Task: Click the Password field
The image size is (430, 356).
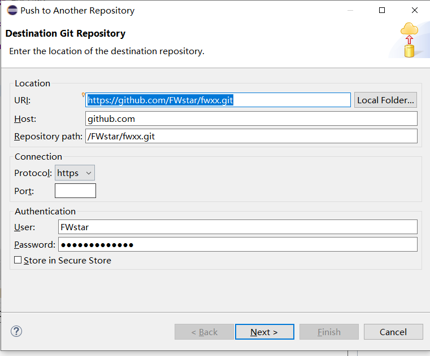Action: [238, 244]
